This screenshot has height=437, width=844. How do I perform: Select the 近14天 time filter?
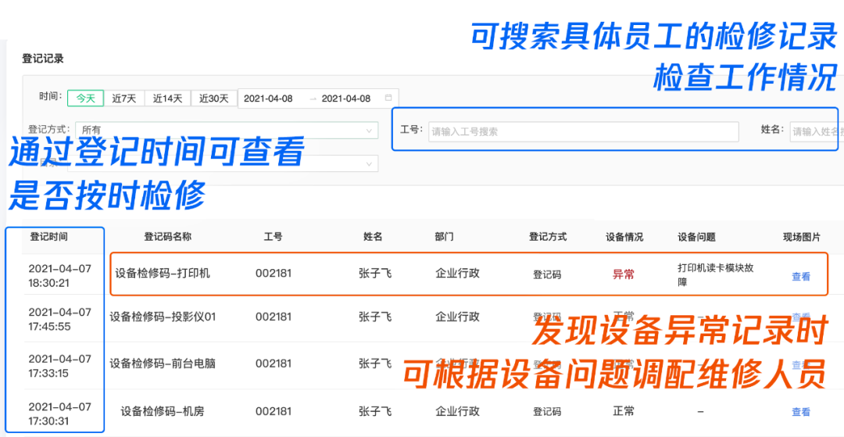167,99
